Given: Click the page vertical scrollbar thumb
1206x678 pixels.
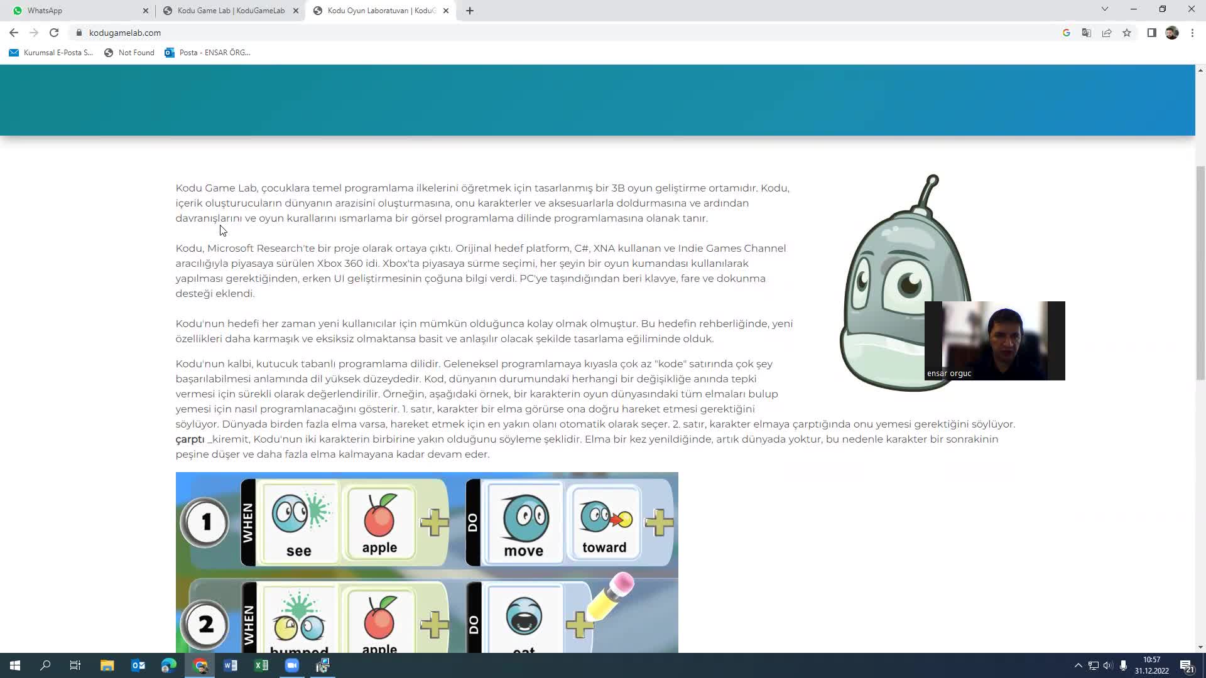Looking at the screenshot, I should click(1200, 273).
